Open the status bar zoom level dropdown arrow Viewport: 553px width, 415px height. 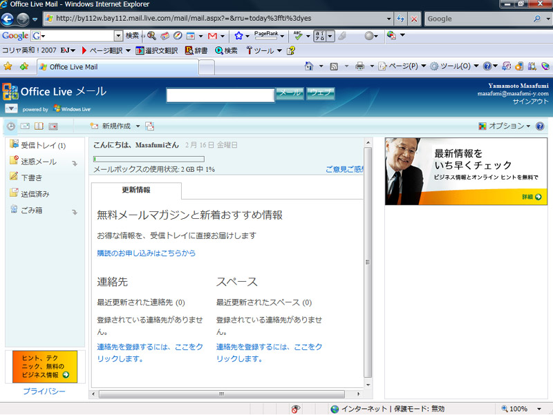[x=539, y=409]
